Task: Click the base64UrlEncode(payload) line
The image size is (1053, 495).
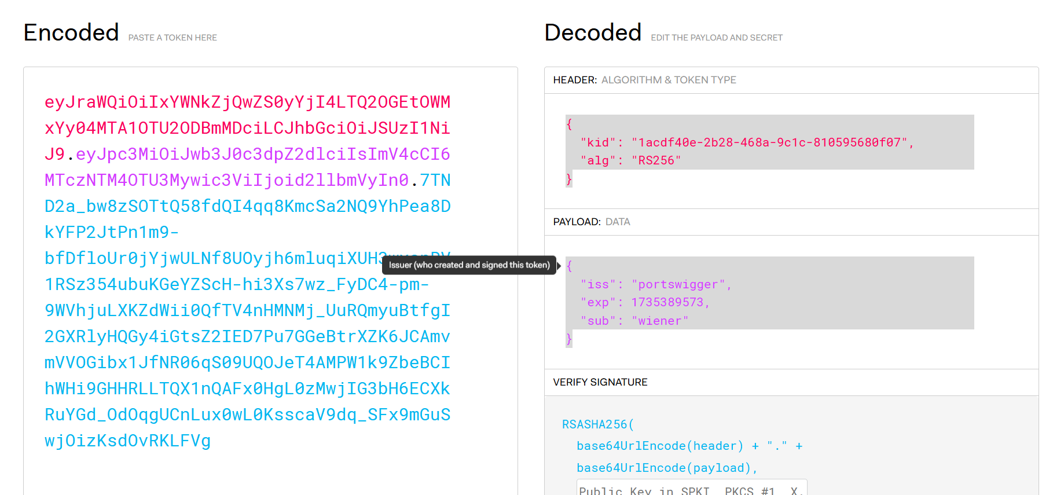Action: point(666,468)
